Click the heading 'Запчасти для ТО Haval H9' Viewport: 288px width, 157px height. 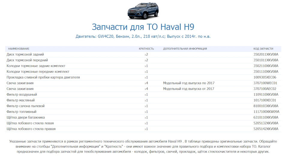(x=143, y=27)
